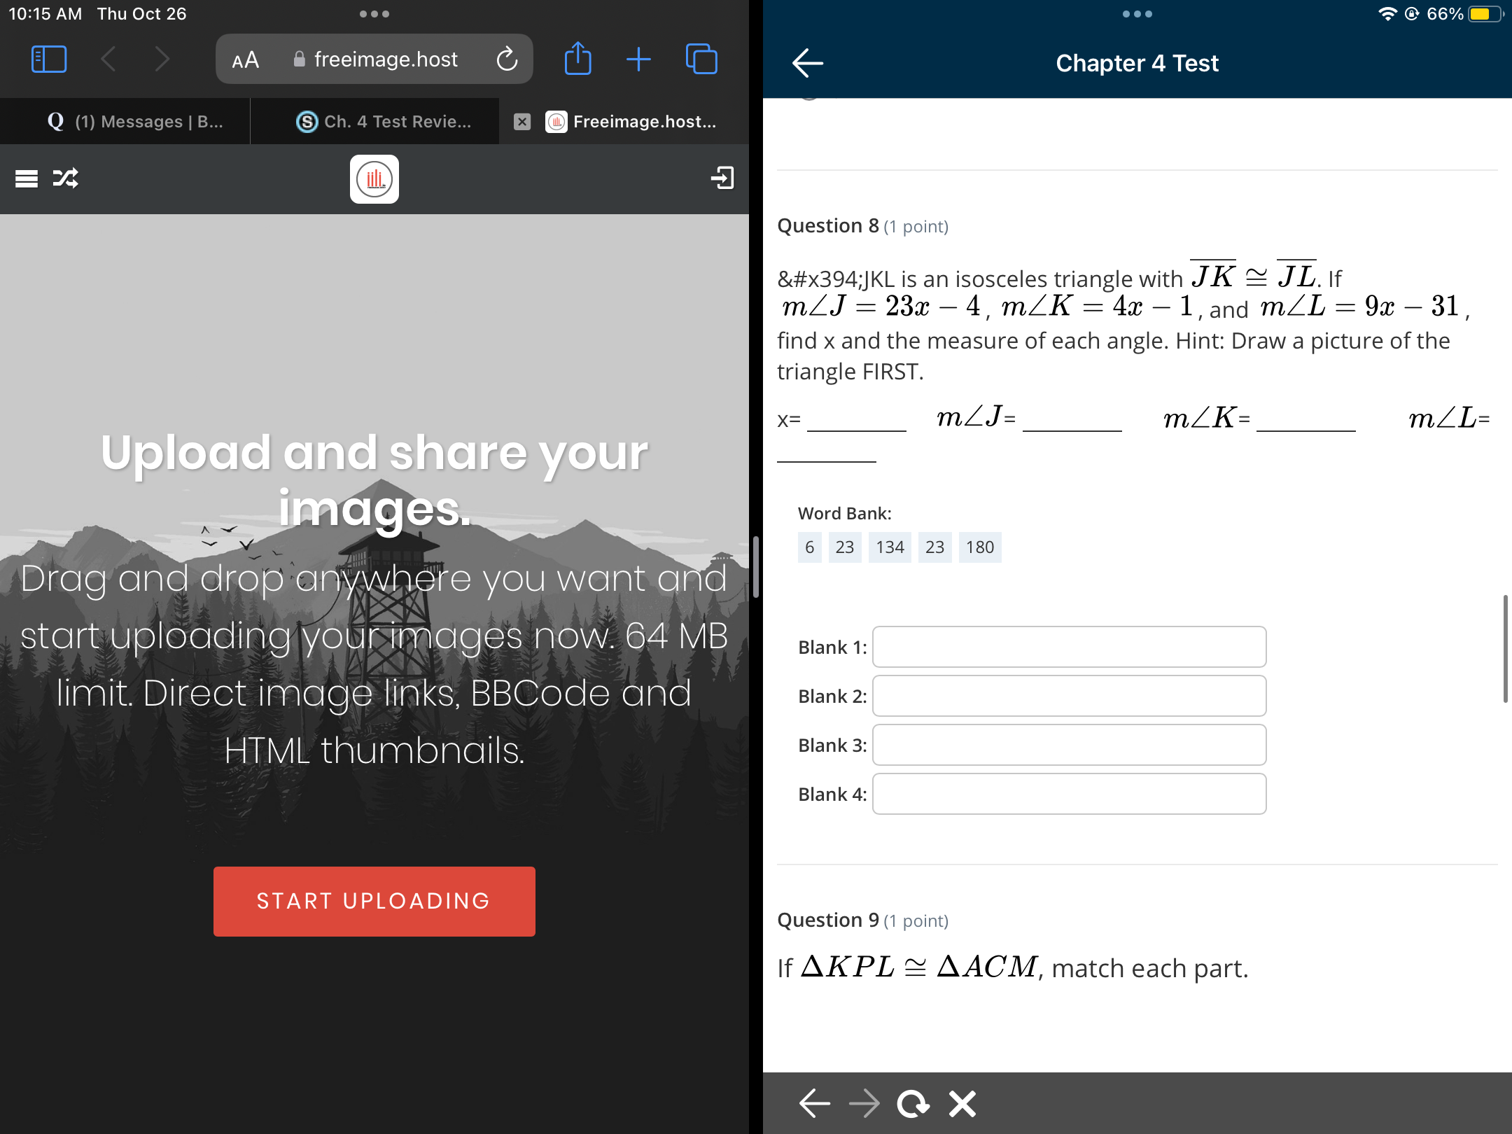Click the sign-in icon on freeimage
Image resolution: width=1512 pixels, height=1134 pixels.
tap(722, 178)
